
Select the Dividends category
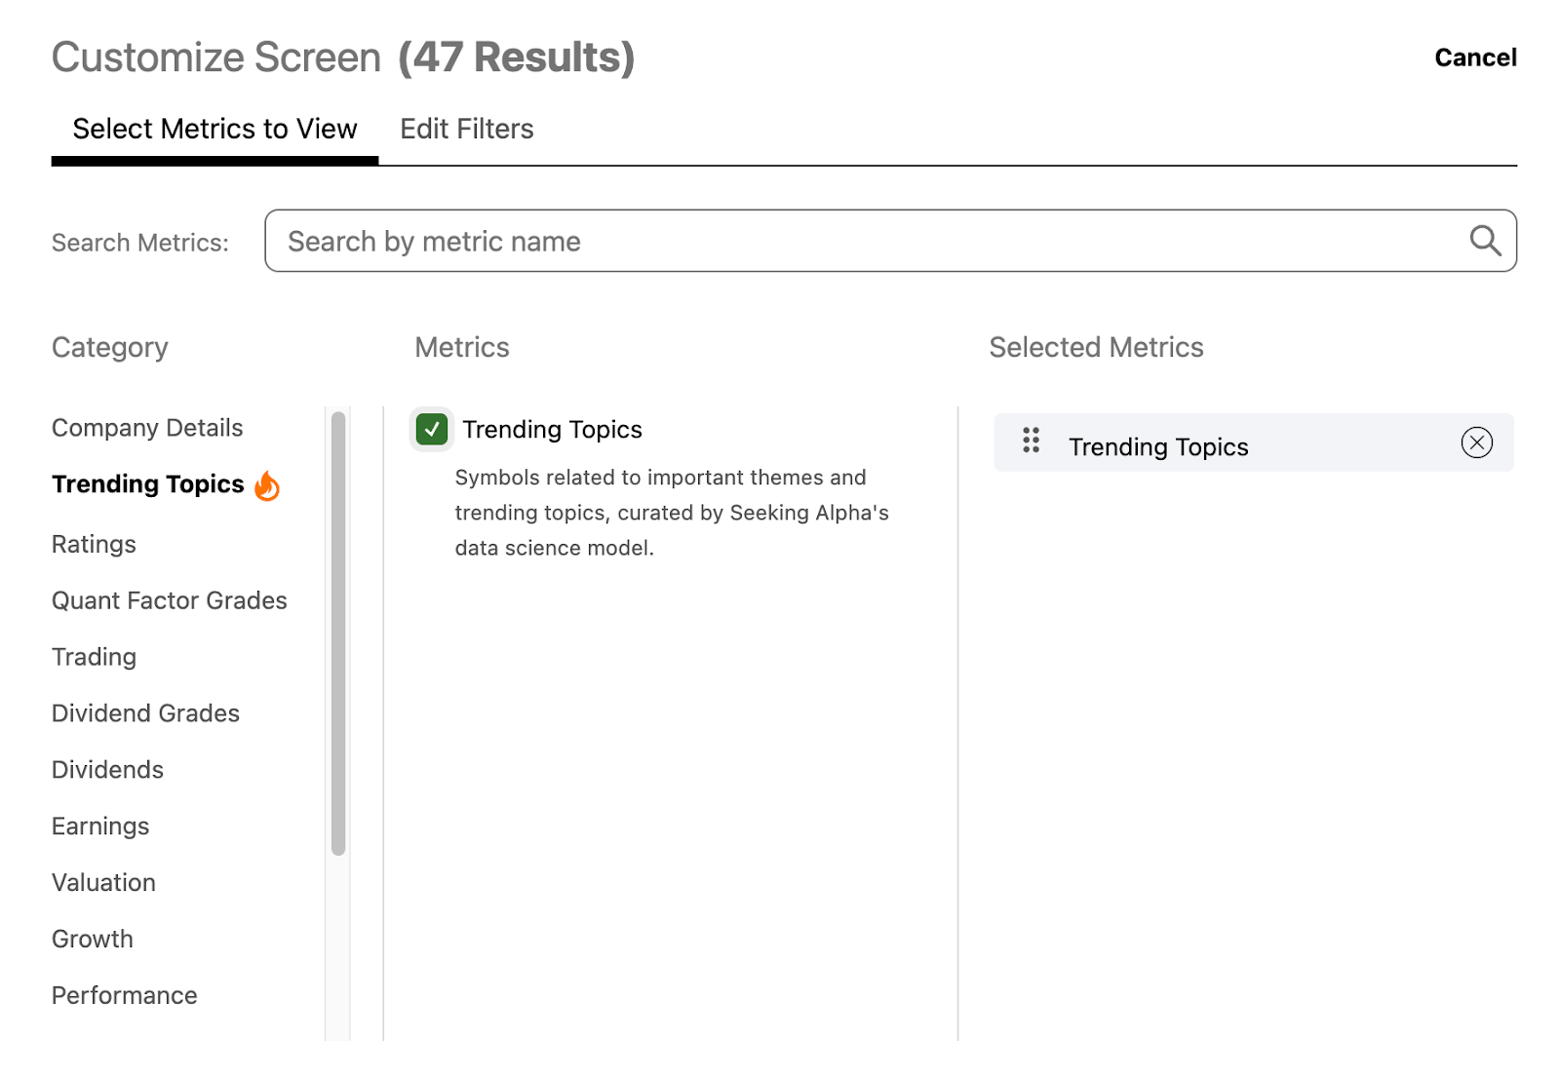pyautogui.click(x=107, y=770)
